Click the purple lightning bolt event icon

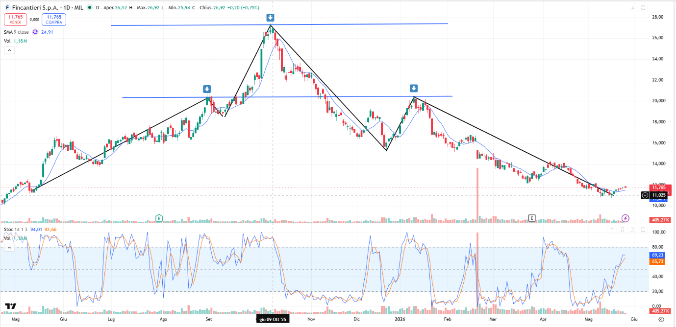625,218
